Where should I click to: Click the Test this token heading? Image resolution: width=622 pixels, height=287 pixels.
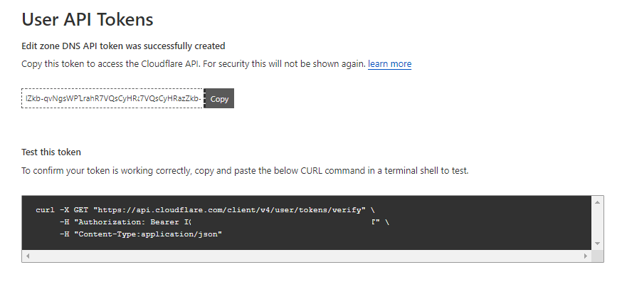pos(51,152)
